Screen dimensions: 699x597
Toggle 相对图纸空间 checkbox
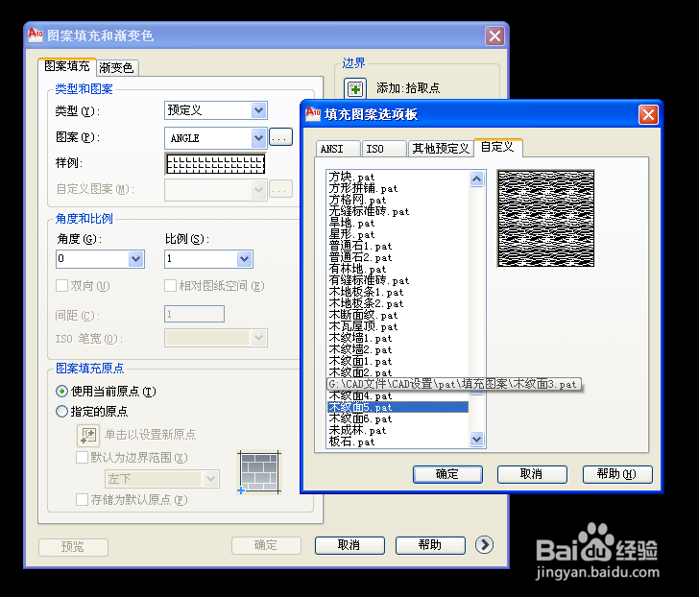170,286
